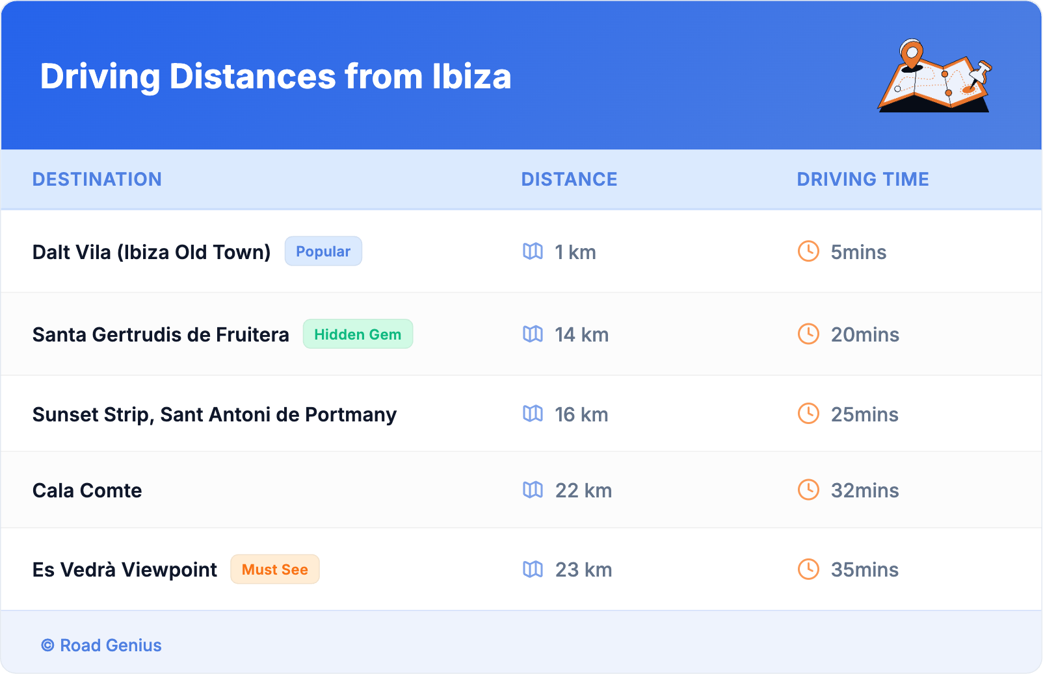1043x674 pixels.
Task: Select the Popular badge
Action: (x=323, y=251)
